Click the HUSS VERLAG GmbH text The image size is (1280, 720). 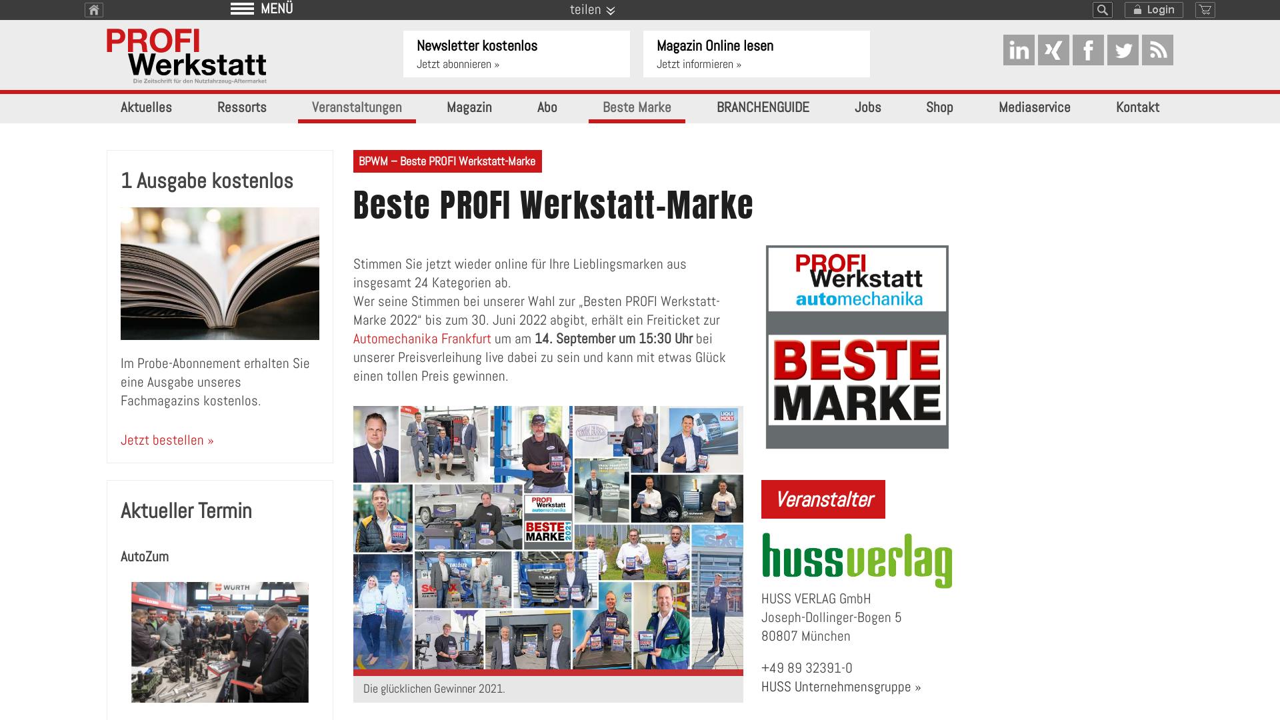816,599
